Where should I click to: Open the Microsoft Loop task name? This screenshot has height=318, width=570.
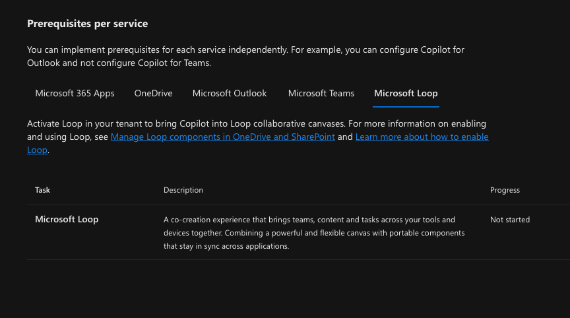click(x=67, y=220)
